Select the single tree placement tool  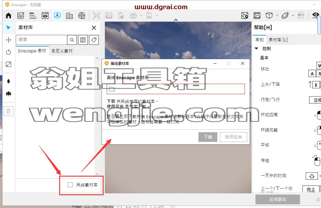[9, 81]
